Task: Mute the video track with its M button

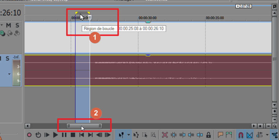Action: coord(8,26)
